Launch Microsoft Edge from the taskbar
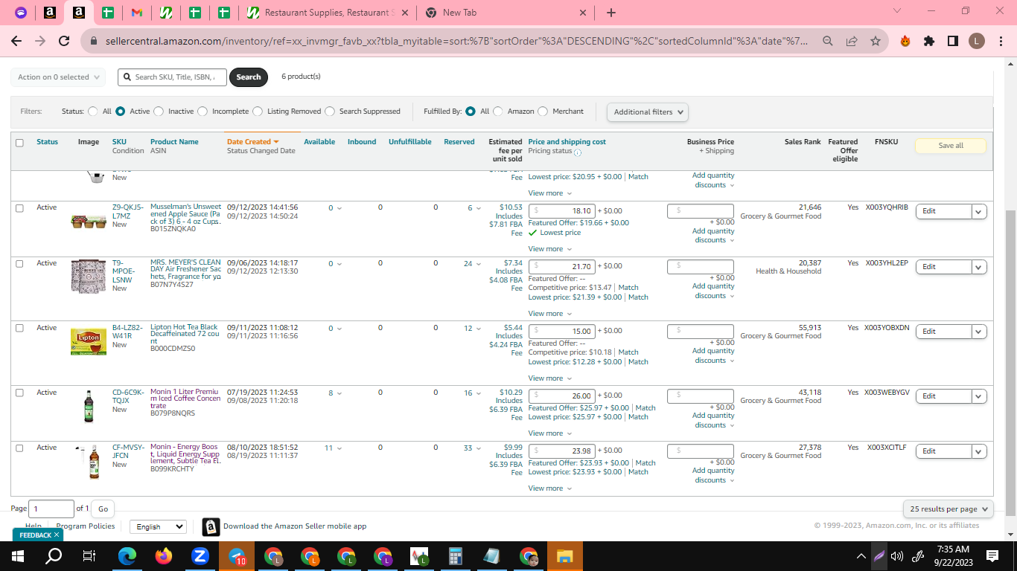This screenshot has height=571, width=1017. tap(128, 555)
